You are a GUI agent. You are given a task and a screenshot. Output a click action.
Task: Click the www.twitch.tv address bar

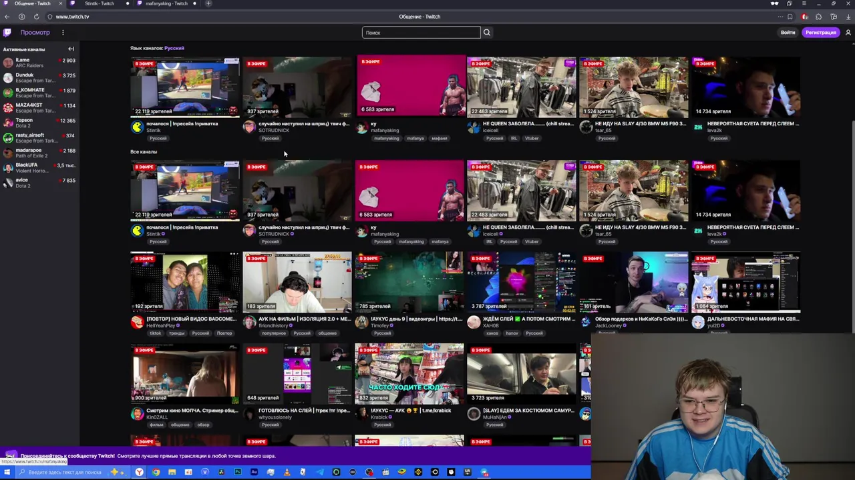pos(72,17)
